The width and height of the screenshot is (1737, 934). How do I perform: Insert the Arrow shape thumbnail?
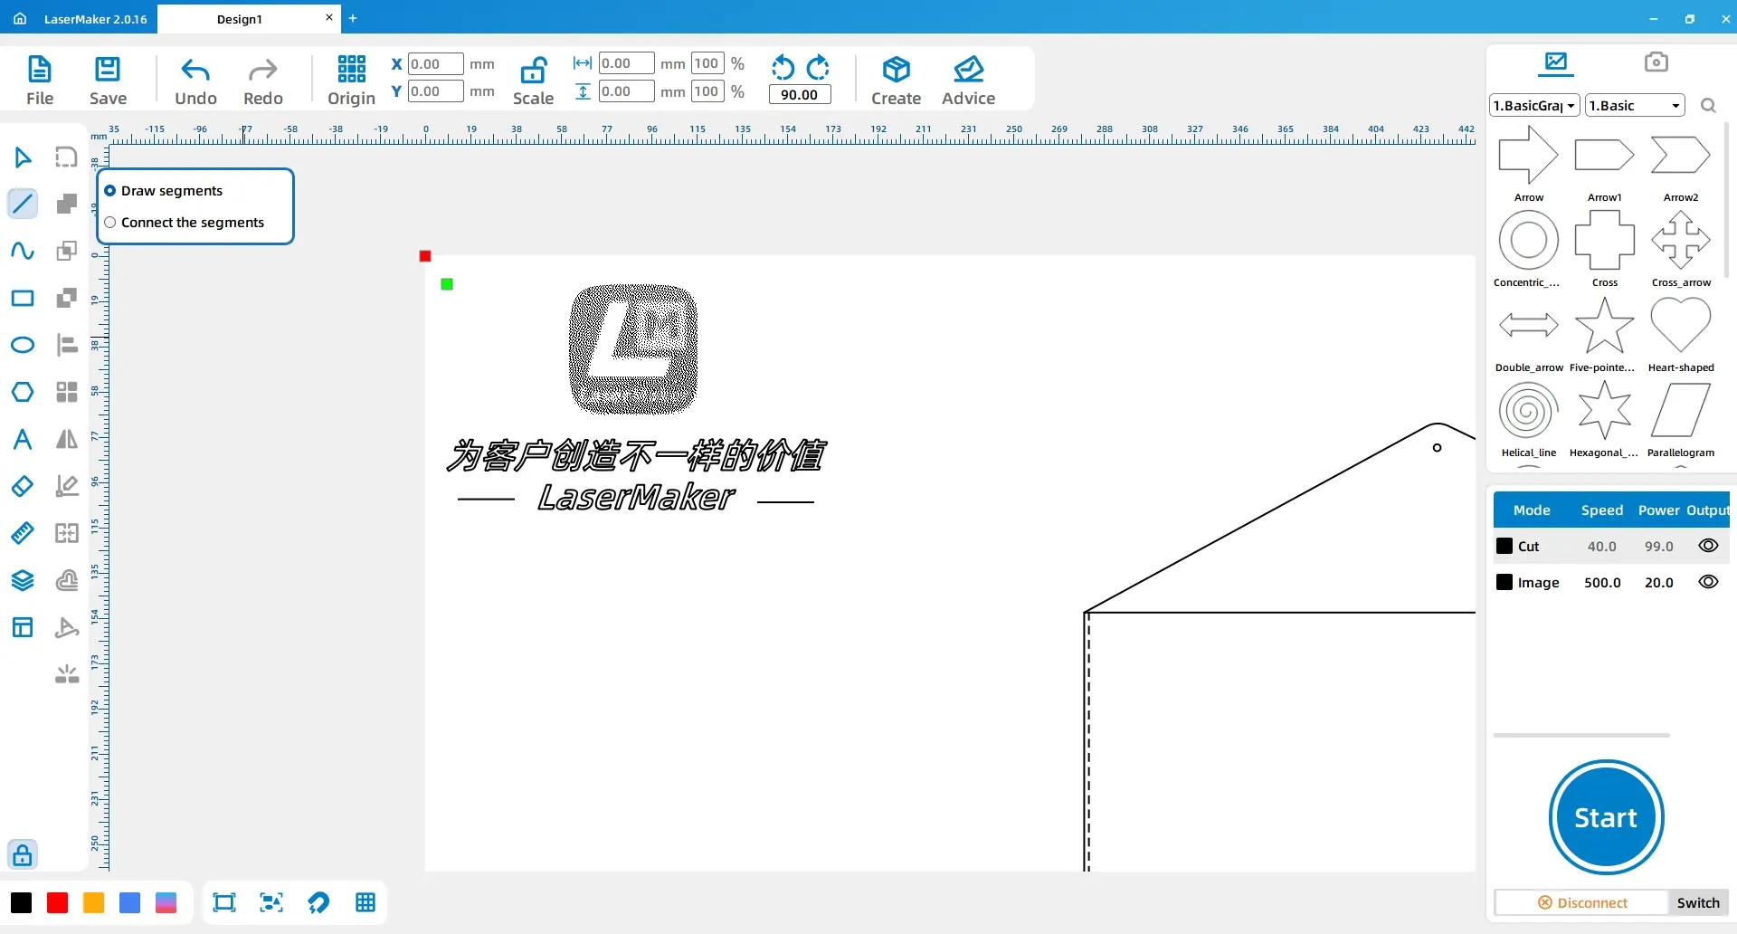pyautogui.click(x=1528, y=155)
